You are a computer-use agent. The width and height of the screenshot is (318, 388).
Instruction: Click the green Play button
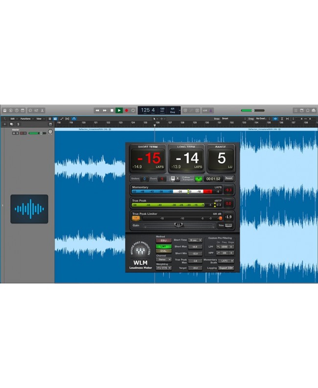[x=119, y=110]
